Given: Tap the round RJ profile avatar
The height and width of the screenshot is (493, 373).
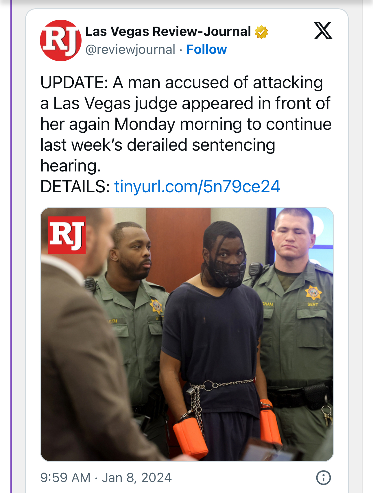Looking at the screenshot, I should tap(61, 40).
